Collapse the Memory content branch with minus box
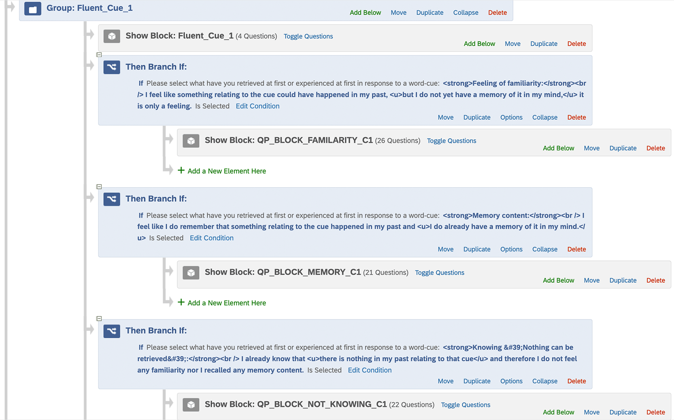674x420 pixels. [99, 187]
